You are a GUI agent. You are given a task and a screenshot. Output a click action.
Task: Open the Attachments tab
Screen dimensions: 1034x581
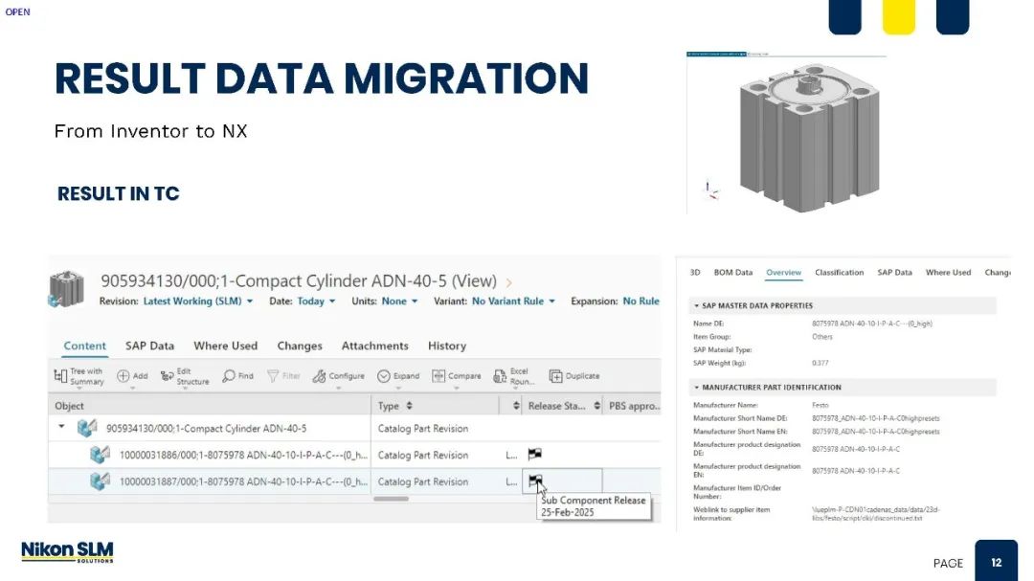click(x=374, y=346)
